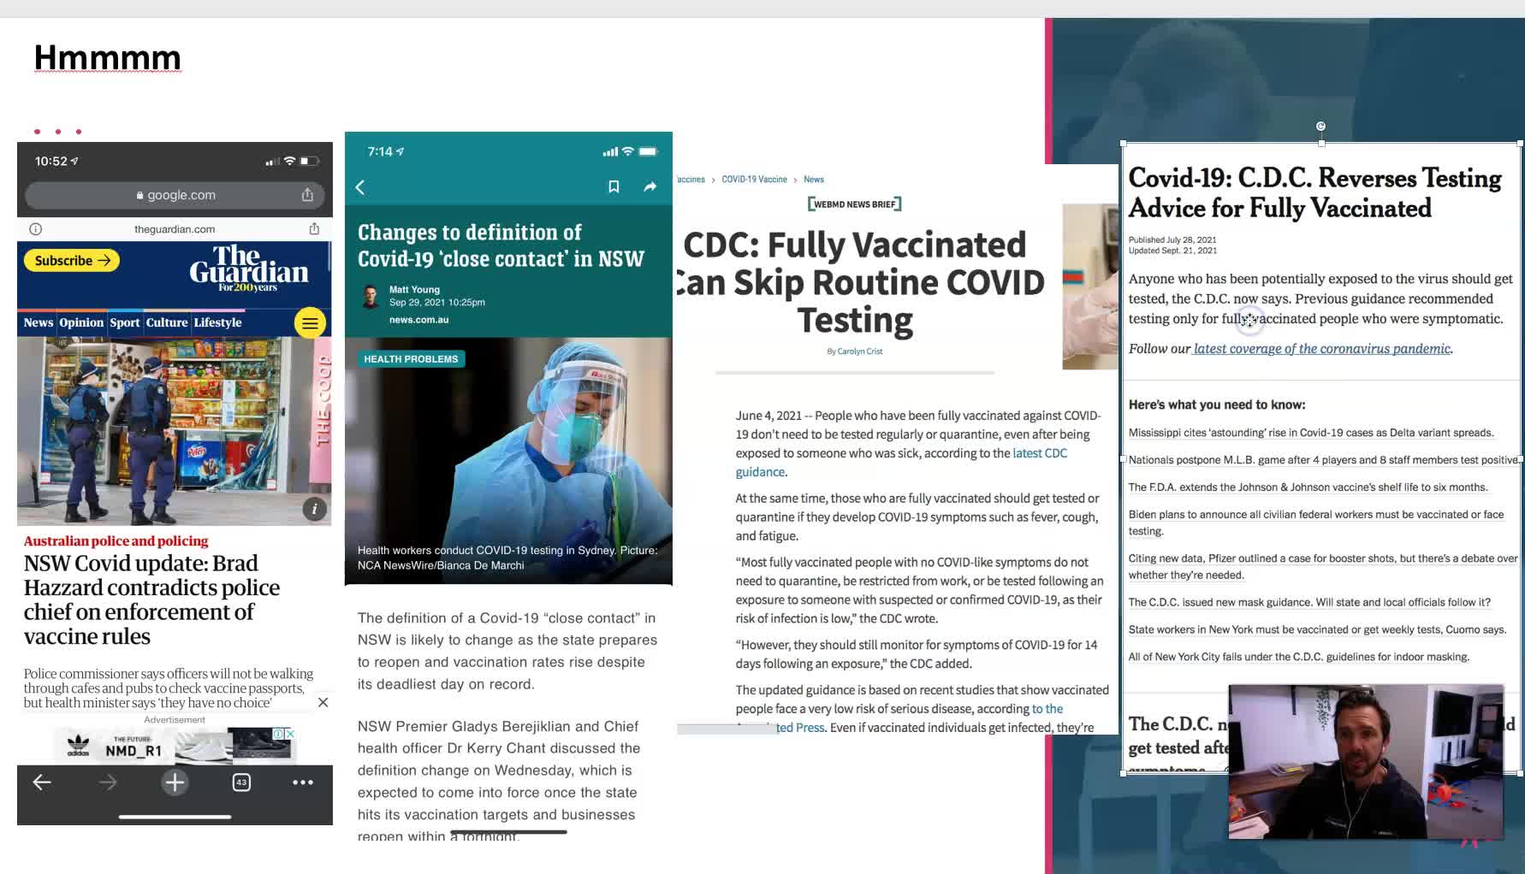Viewport: 1525px width, 874px height.
Task: Click the HEALTH PROBLEMS tag
Action: [x=411, y=359]
